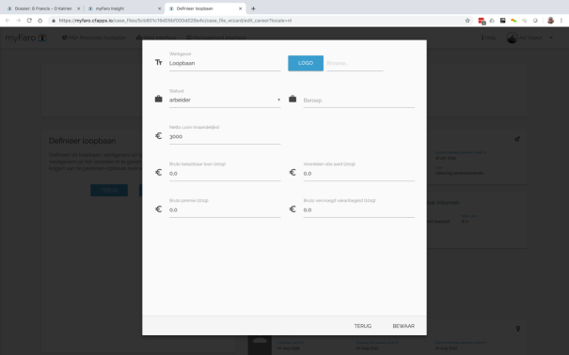This screenshot has height=355, width=569.
Task: Click the briefcase icon next to Statuut
Action: tap(159, 99)
